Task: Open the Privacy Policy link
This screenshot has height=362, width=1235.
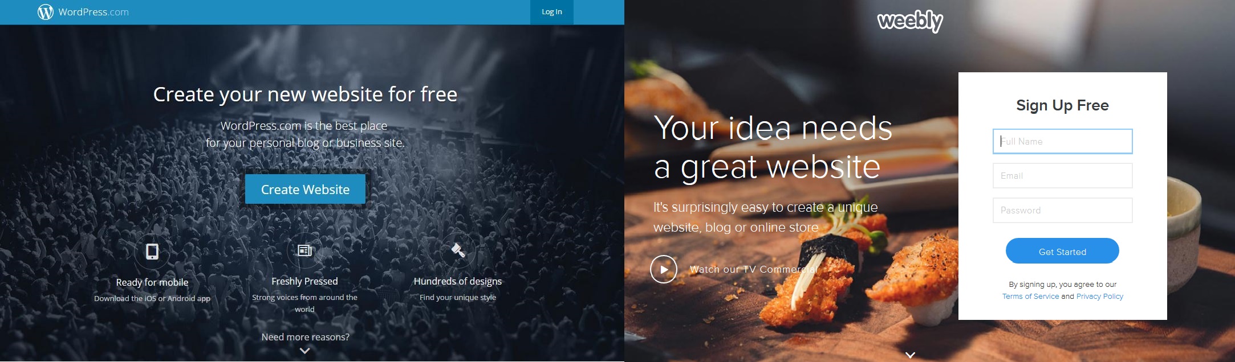Action: pyautogui.click(x=1099, y=297)
